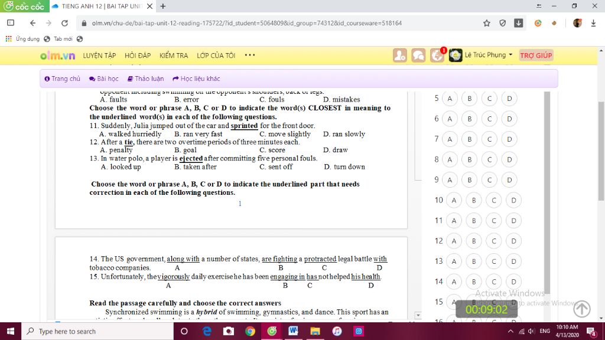The height and width of the screenshot is (340, 605).
Task: Select answer D for question 14
Action: coord(513,282)
